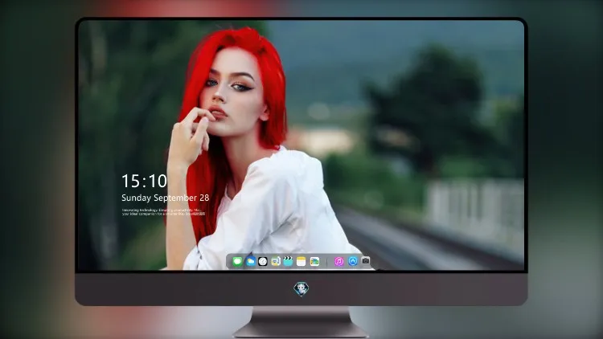Launch the Weather app from dock

click(250, 262)
